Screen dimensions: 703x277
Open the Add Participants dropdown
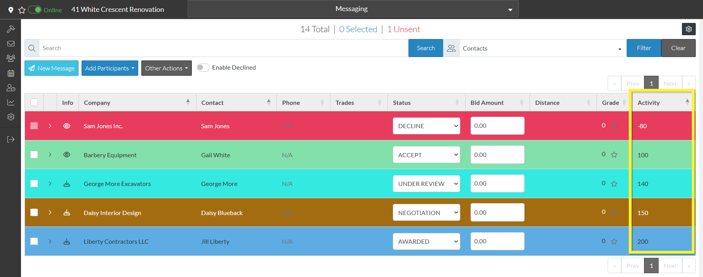[110, 68]
